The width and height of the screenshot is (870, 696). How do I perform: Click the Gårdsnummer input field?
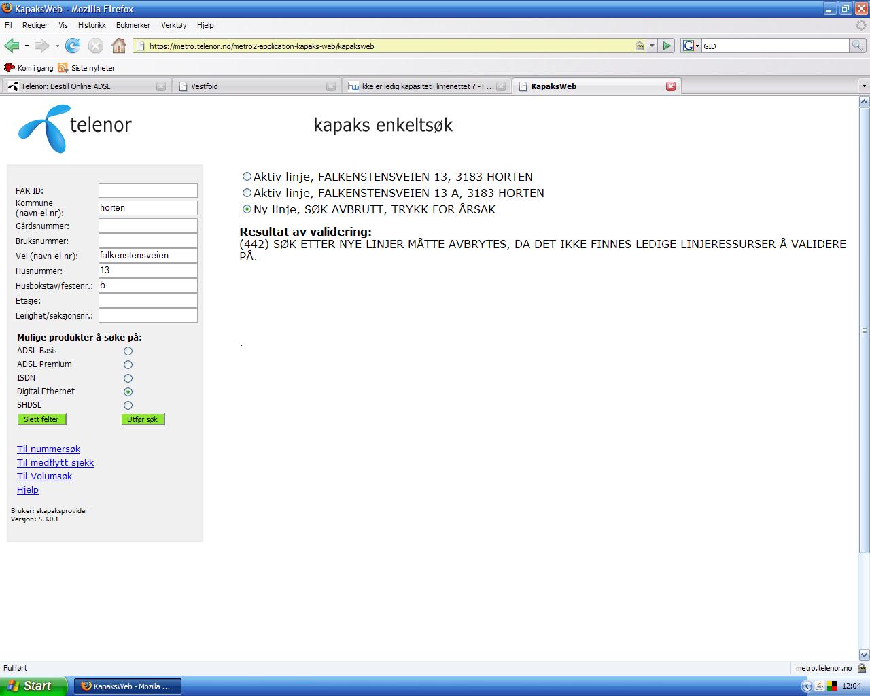(x=148, y=226)
